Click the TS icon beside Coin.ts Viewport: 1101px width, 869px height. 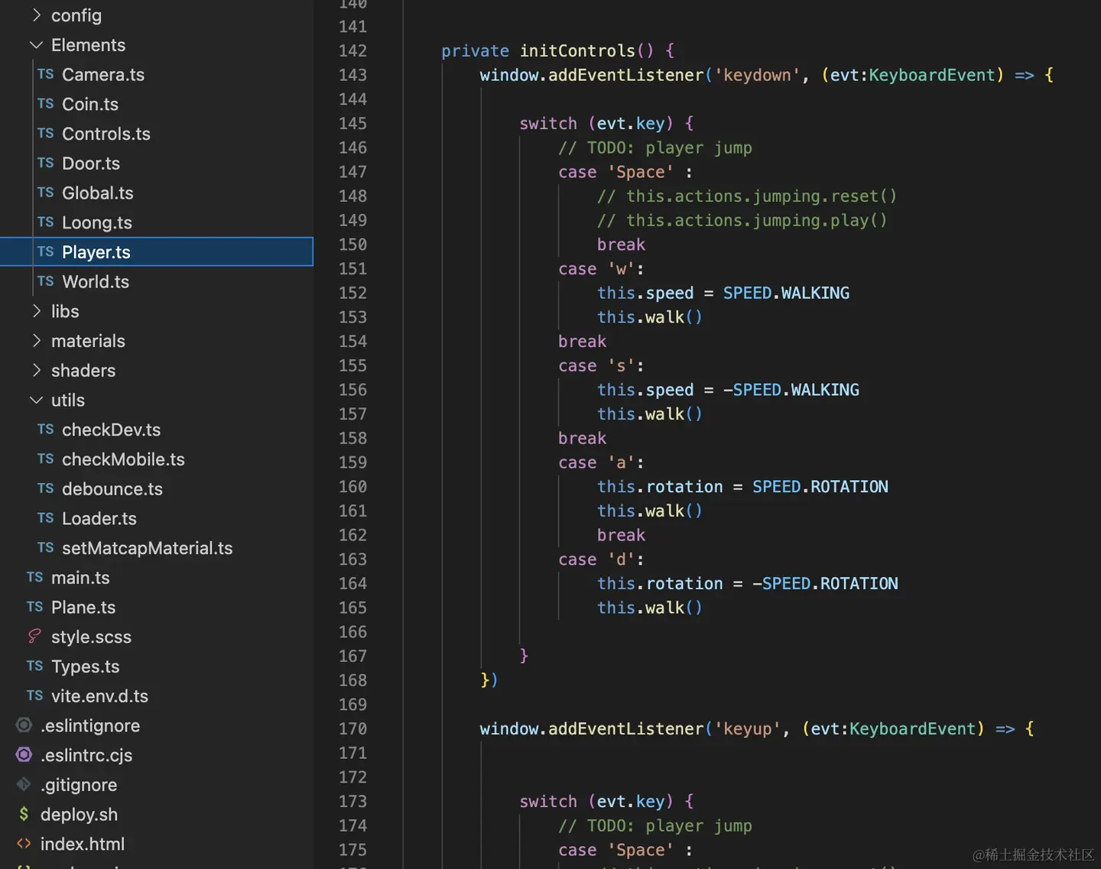coord(46,104)
